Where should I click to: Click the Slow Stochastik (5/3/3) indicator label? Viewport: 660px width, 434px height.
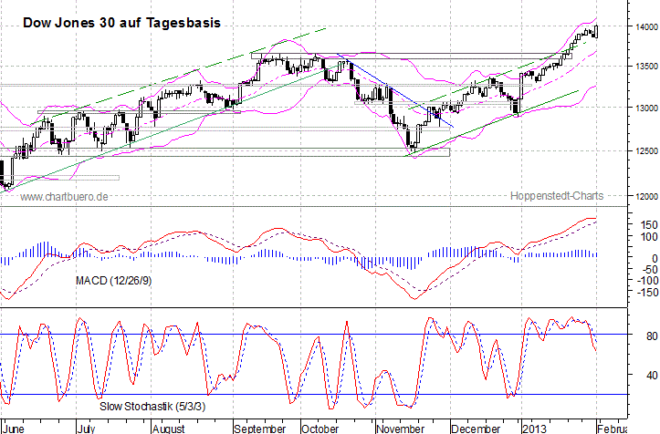152,407
